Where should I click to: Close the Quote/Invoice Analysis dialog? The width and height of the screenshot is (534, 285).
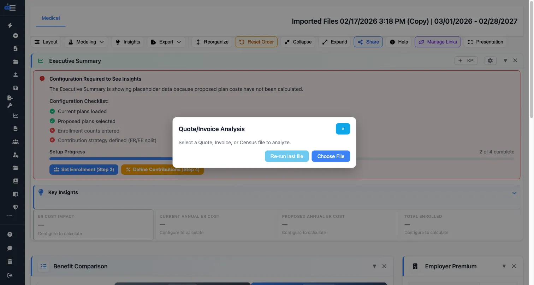343,129
